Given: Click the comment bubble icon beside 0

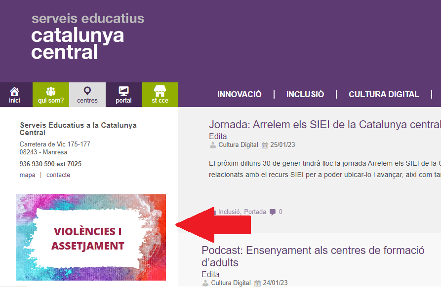Looking at the screenshot, I should click(273, 212).
